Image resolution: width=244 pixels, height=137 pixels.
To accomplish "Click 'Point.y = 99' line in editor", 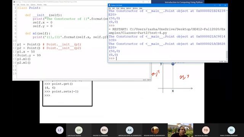I will click(x=29, y=56).
